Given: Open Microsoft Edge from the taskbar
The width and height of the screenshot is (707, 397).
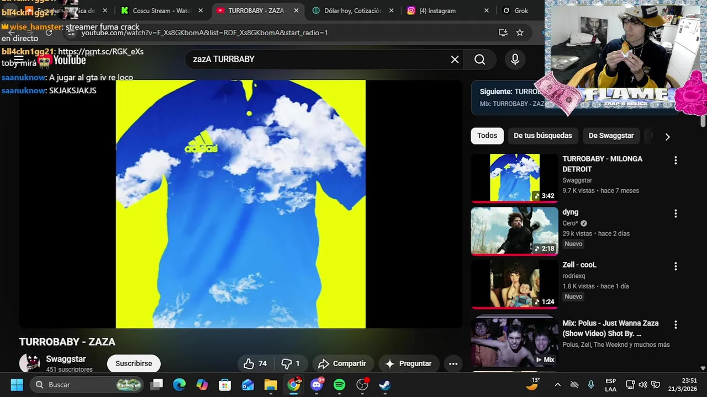Looking at the screenshot, I should [x=179, y=384].
